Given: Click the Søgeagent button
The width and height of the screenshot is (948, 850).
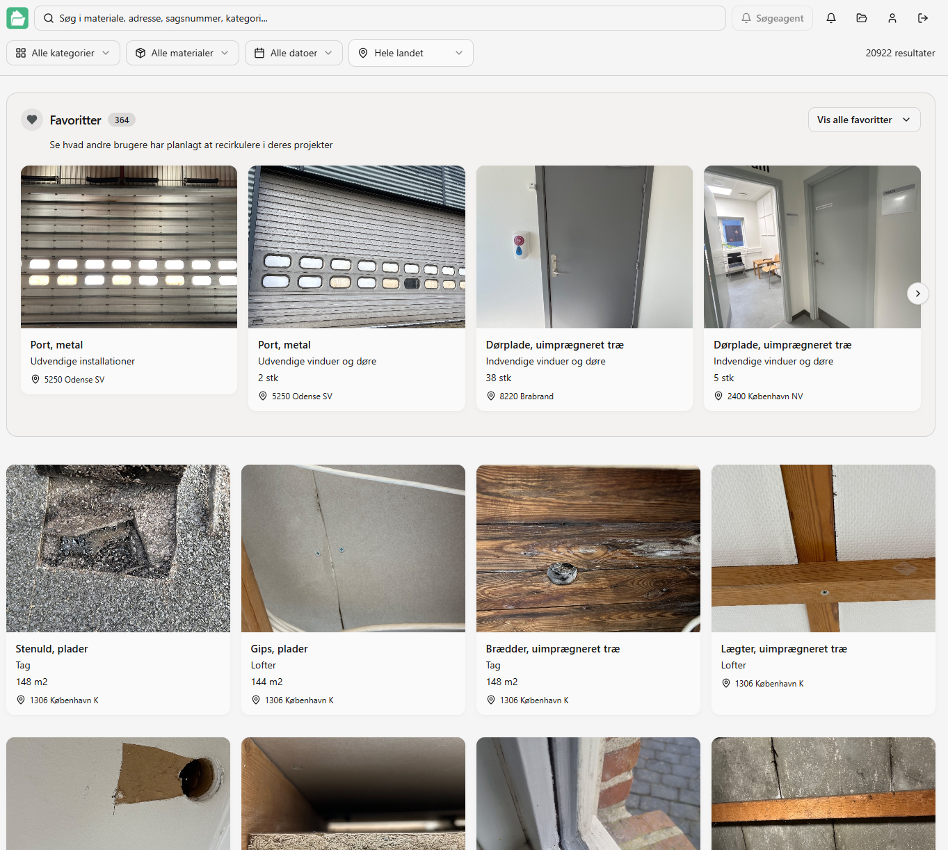Looking at the screenshot, I should (772, 18).
